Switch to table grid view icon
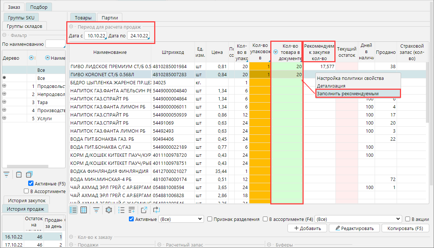Image resolution: width=434 pixels, height=248 pixels. [84, 210]
